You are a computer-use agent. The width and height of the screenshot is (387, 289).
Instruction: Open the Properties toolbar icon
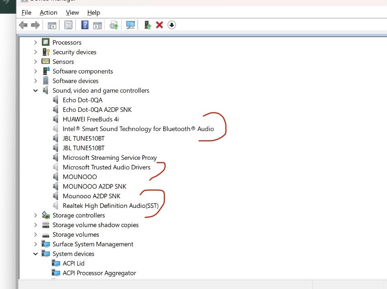click(69, 25)
